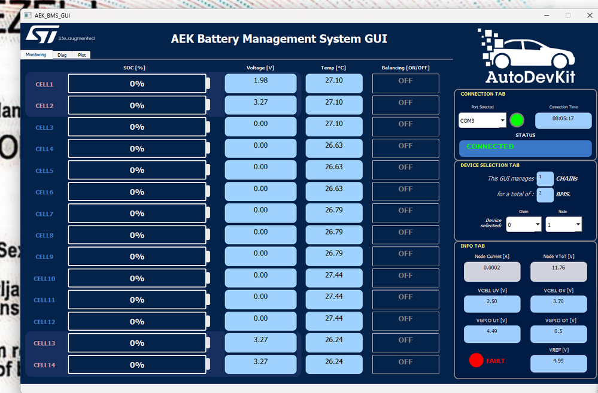This screenshot has height=393, width=598.
Task: Toggle CELL5 balancing OFF box
Action: tap(405, 170)
